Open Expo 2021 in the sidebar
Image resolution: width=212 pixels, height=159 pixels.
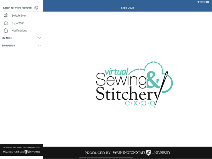(22, 23)
